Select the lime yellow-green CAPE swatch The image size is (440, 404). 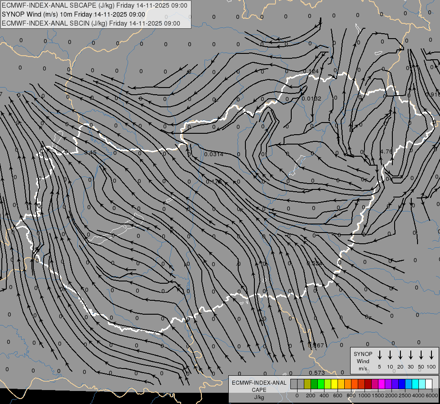click(x=328, y=384)
